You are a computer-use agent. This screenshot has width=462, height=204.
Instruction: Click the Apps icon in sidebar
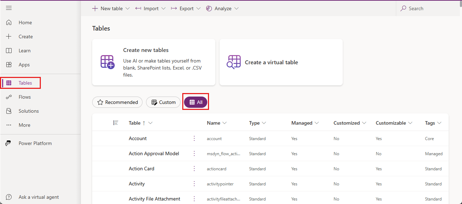point(9,65)
